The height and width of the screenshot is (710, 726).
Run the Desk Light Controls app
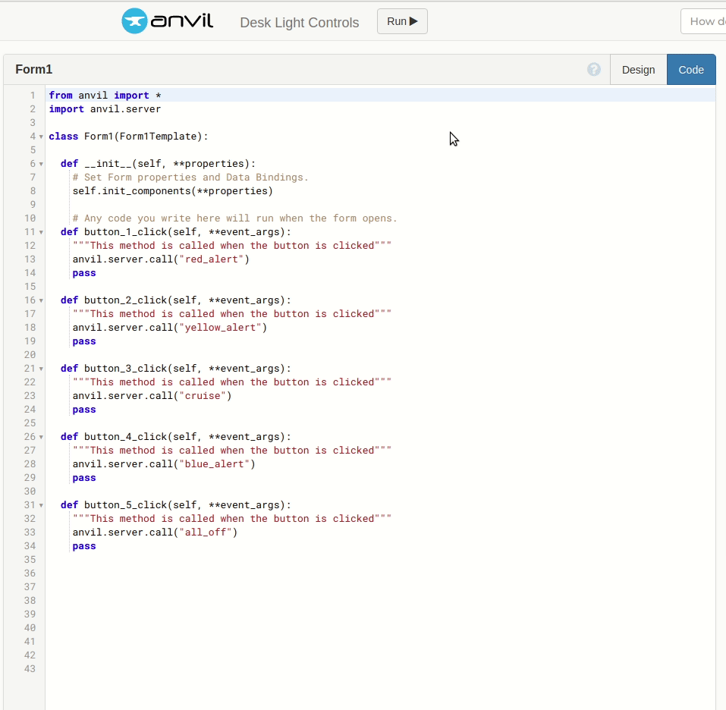402,21
